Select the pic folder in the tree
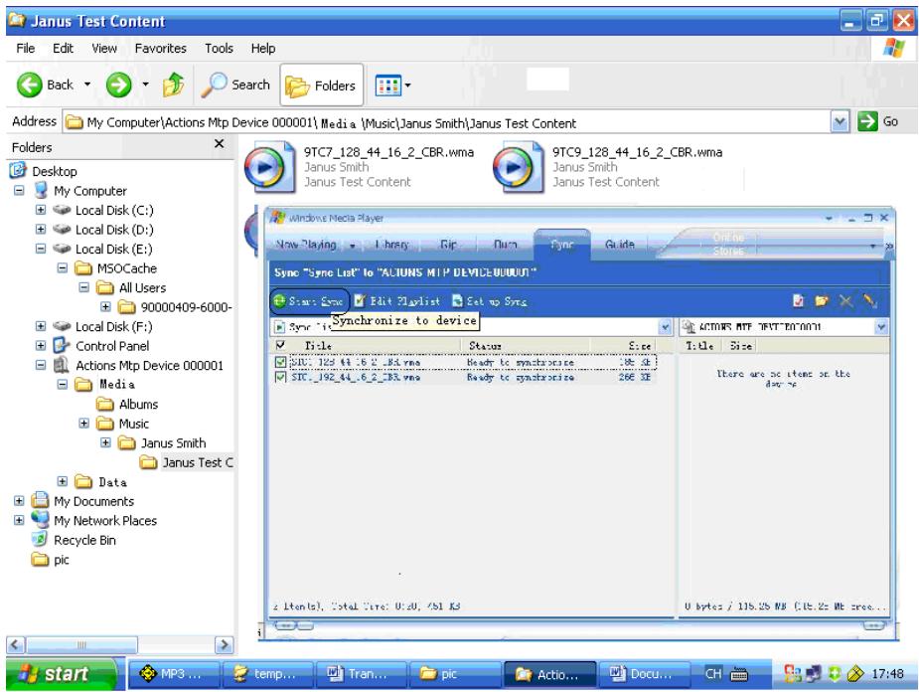The height and width of the screenshot is (692, 919). tap(61, 560)
